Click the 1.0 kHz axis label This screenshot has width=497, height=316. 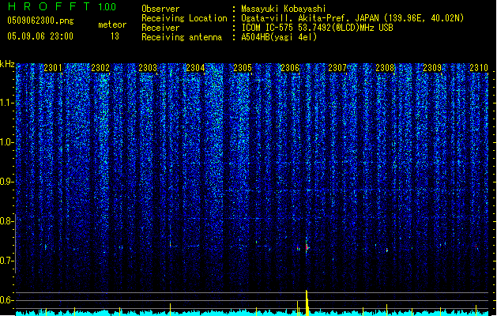click(7, 142)
